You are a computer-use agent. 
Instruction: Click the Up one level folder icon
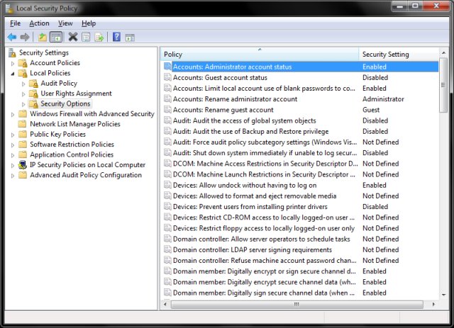click(x=43, y=37)
